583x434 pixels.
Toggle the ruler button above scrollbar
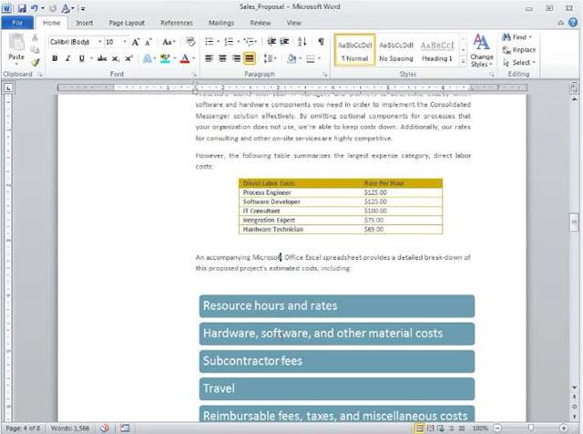(574, 88)
